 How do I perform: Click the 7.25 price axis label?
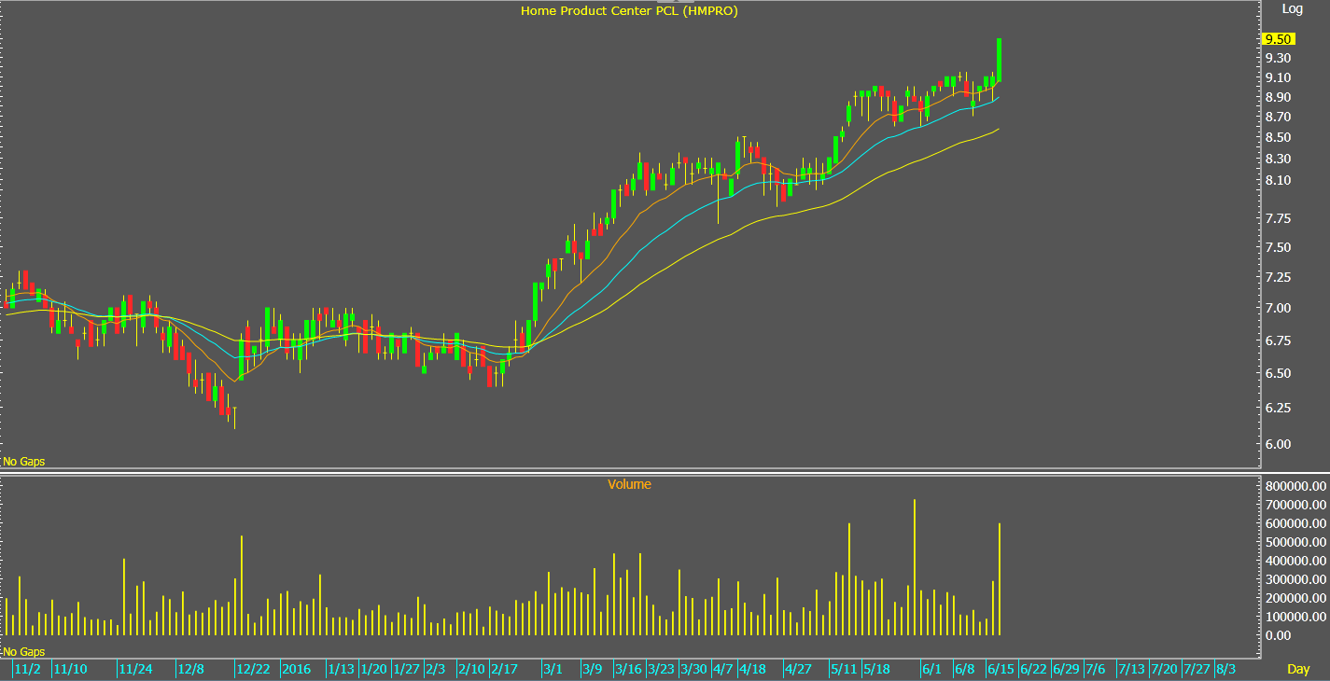(1278, 277)
